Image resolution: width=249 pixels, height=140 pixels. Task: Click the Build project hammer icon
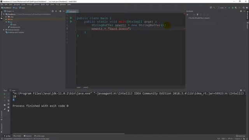pyautogui.click(x=214, y=8)
